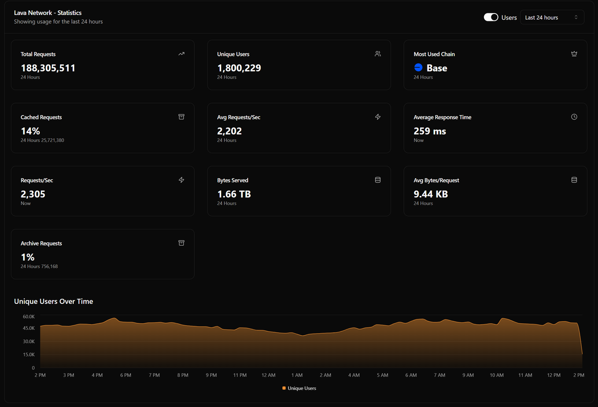This screenshot has height=407, width=598.
Task: Click the 9 PM x-axis label
Action: (x=211, y=375)
